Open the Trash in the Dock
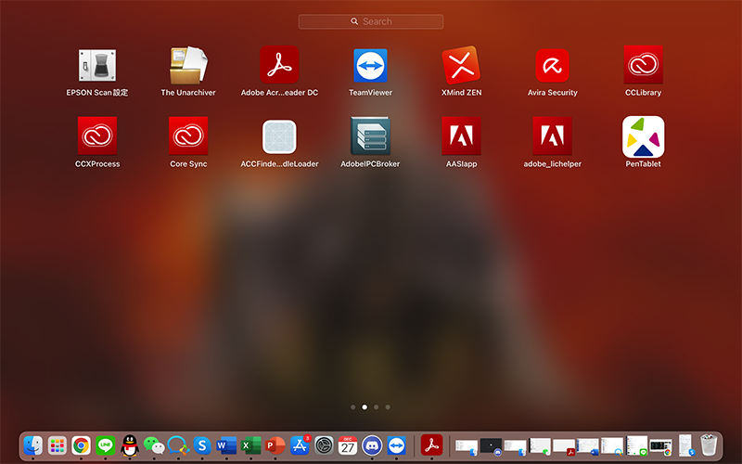The height and width of the screenshot is (464, 742). coord(709,445)
